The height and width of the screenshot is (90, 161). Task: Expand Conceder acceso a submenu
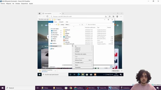[83, 62]
